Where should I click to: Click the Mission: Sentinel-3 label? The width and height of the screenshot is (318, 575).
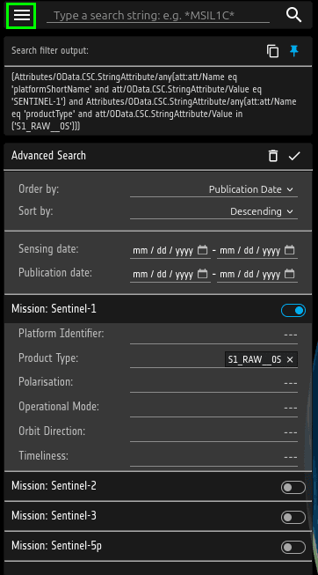(54, 516)
